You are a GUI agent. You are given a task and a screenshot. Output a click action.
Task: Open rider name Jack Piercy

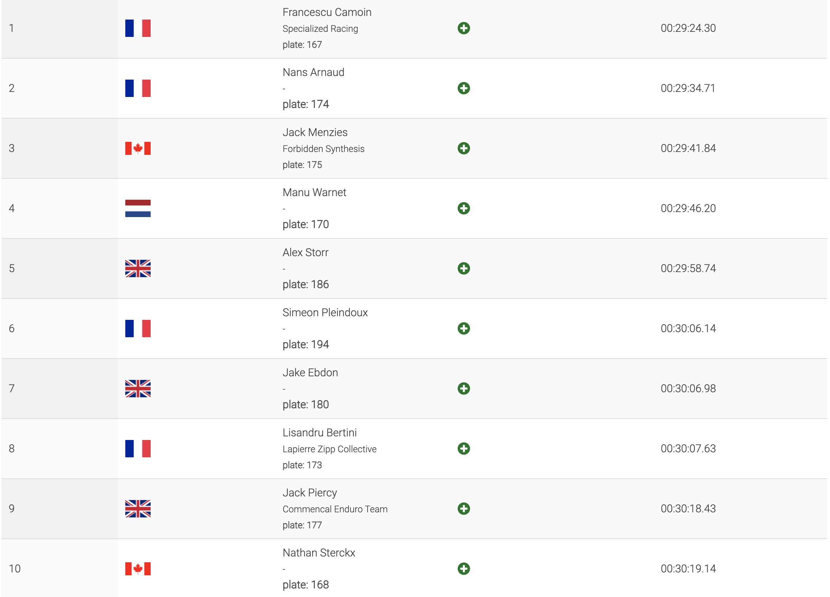(310, 492)
